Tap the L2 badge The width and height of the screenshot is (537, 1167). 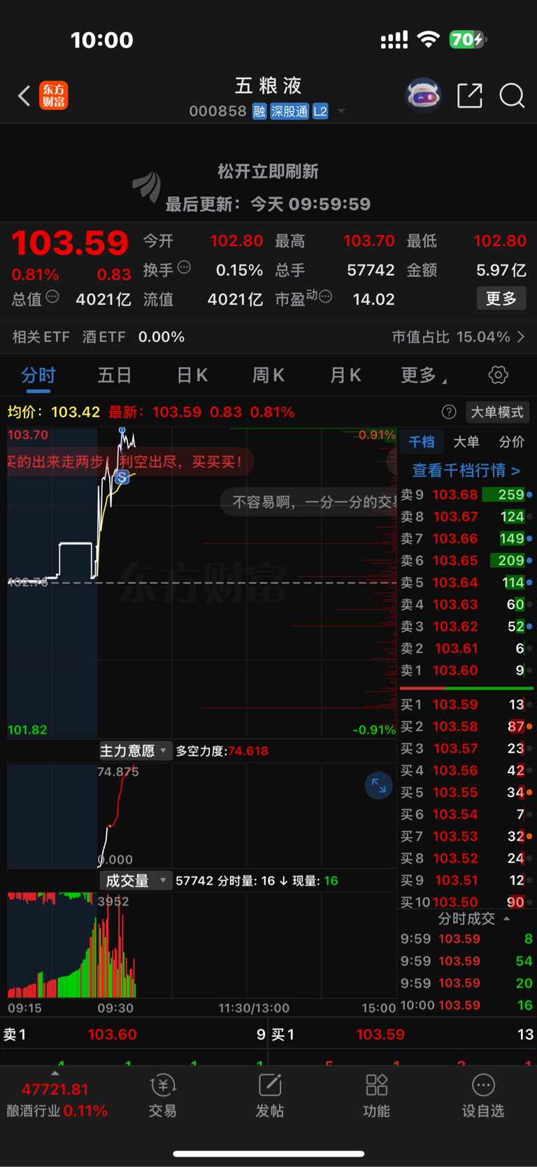coord(320,111)
